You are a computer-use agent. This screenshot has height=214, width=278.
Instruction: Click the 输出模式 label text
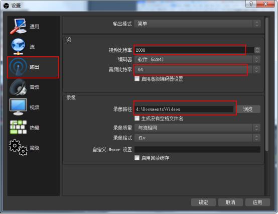coord(122,24)
